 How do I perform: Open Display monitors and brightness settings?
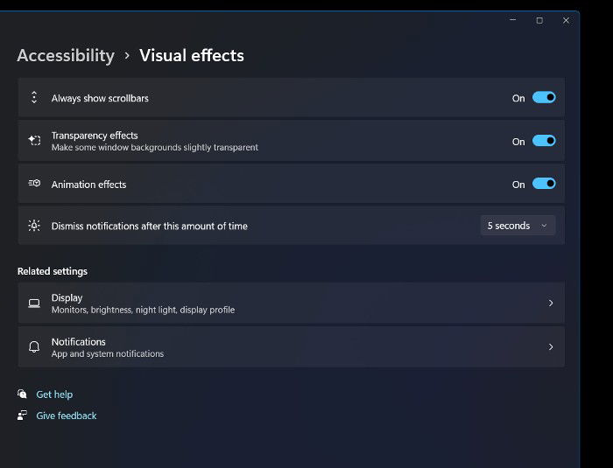292,304
